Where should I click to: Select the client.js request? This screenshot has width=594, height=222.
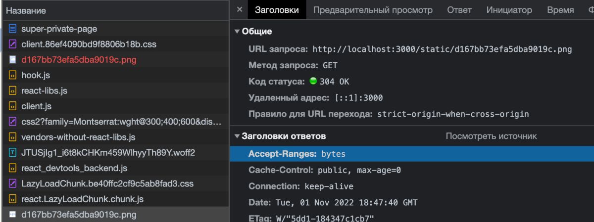point(115,106)
